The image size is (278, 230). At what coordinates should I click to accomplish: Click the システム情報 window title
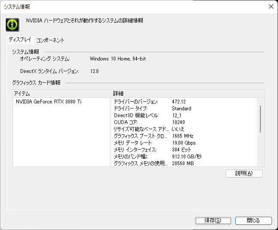pos(17,7)
